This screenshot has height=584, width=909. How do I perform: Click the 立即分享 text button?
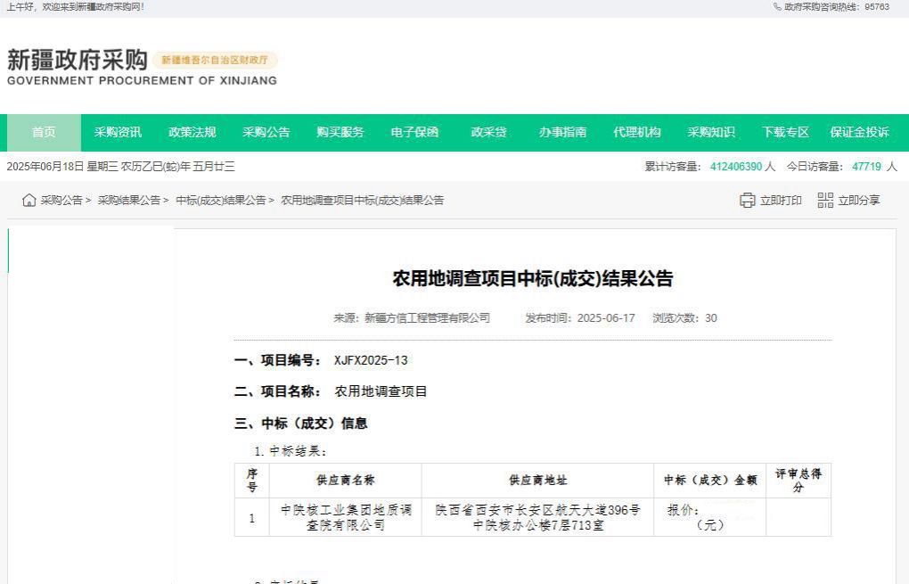[858, 201]
